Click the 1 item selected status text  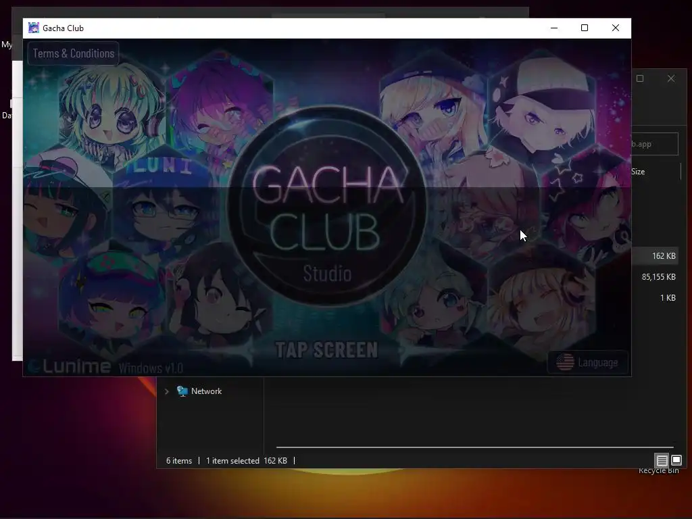(232, 461)
